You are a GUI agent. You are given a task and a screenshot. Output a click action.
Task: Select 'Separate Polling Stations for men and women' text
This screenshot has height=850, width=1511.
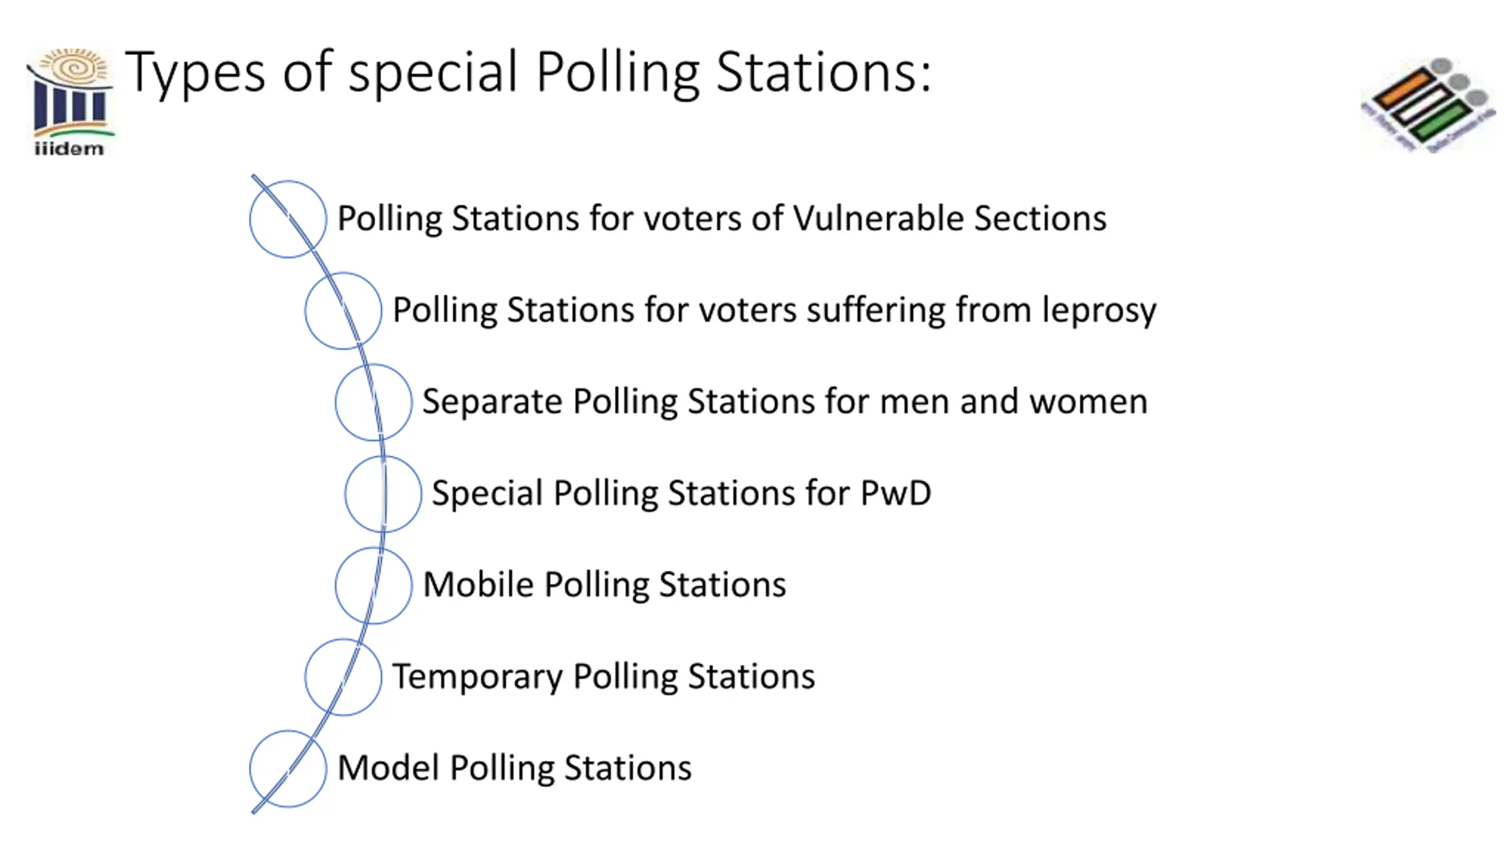[784, 401]
